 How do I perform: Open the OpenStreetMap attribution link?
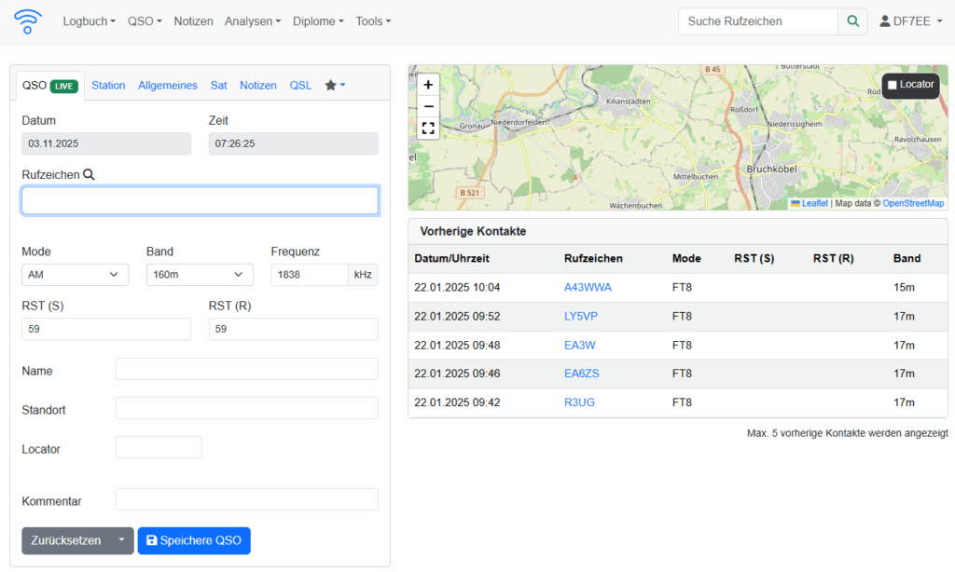[913, 203]
